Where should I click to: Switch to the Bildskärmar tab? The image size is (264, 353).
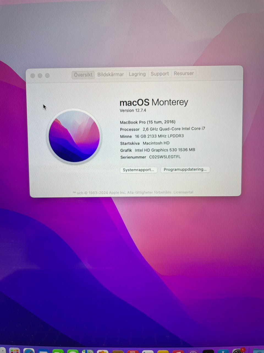(111, 74)
